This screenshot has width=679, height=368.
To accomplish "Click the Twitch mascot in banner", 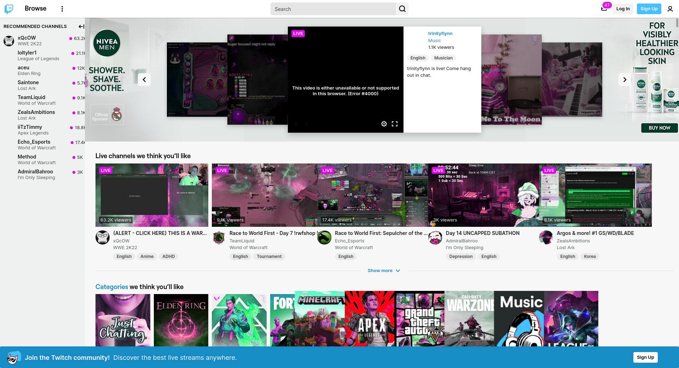I will coord(13,358).
